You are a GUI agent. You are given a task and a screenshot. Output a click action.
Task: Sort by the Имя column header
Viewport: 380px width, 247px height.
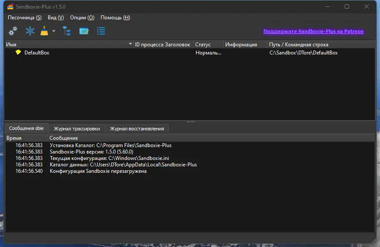[x=69, y=45]
